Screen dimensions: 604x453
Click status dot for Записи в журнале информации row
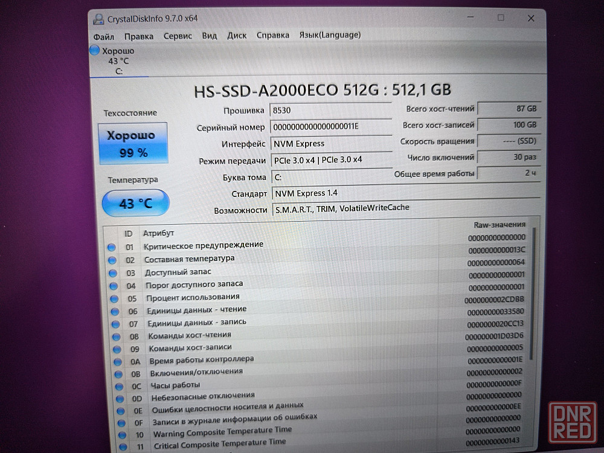[122, 423]
